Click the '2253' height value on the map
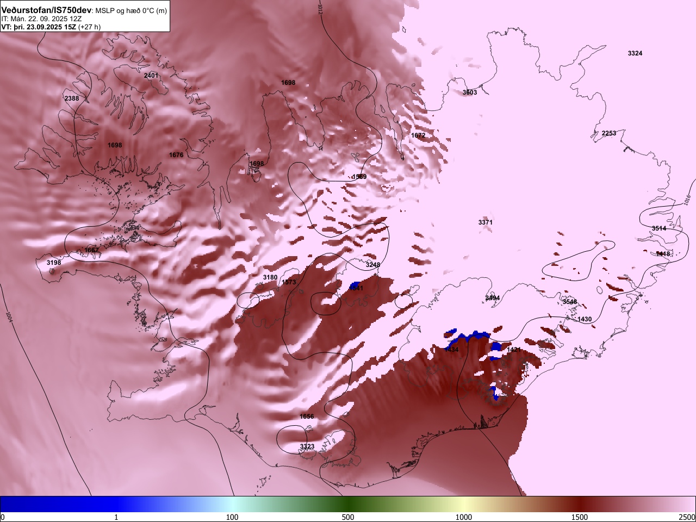696x522 pixels. [x=609, y=133]
